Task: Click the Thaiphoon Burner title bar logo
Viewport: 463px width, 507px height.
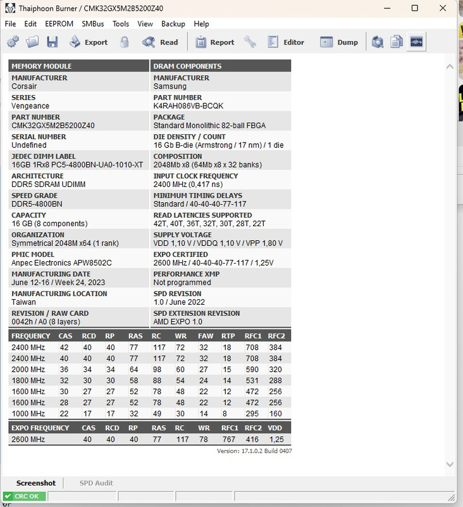Action: coord(10,8)
